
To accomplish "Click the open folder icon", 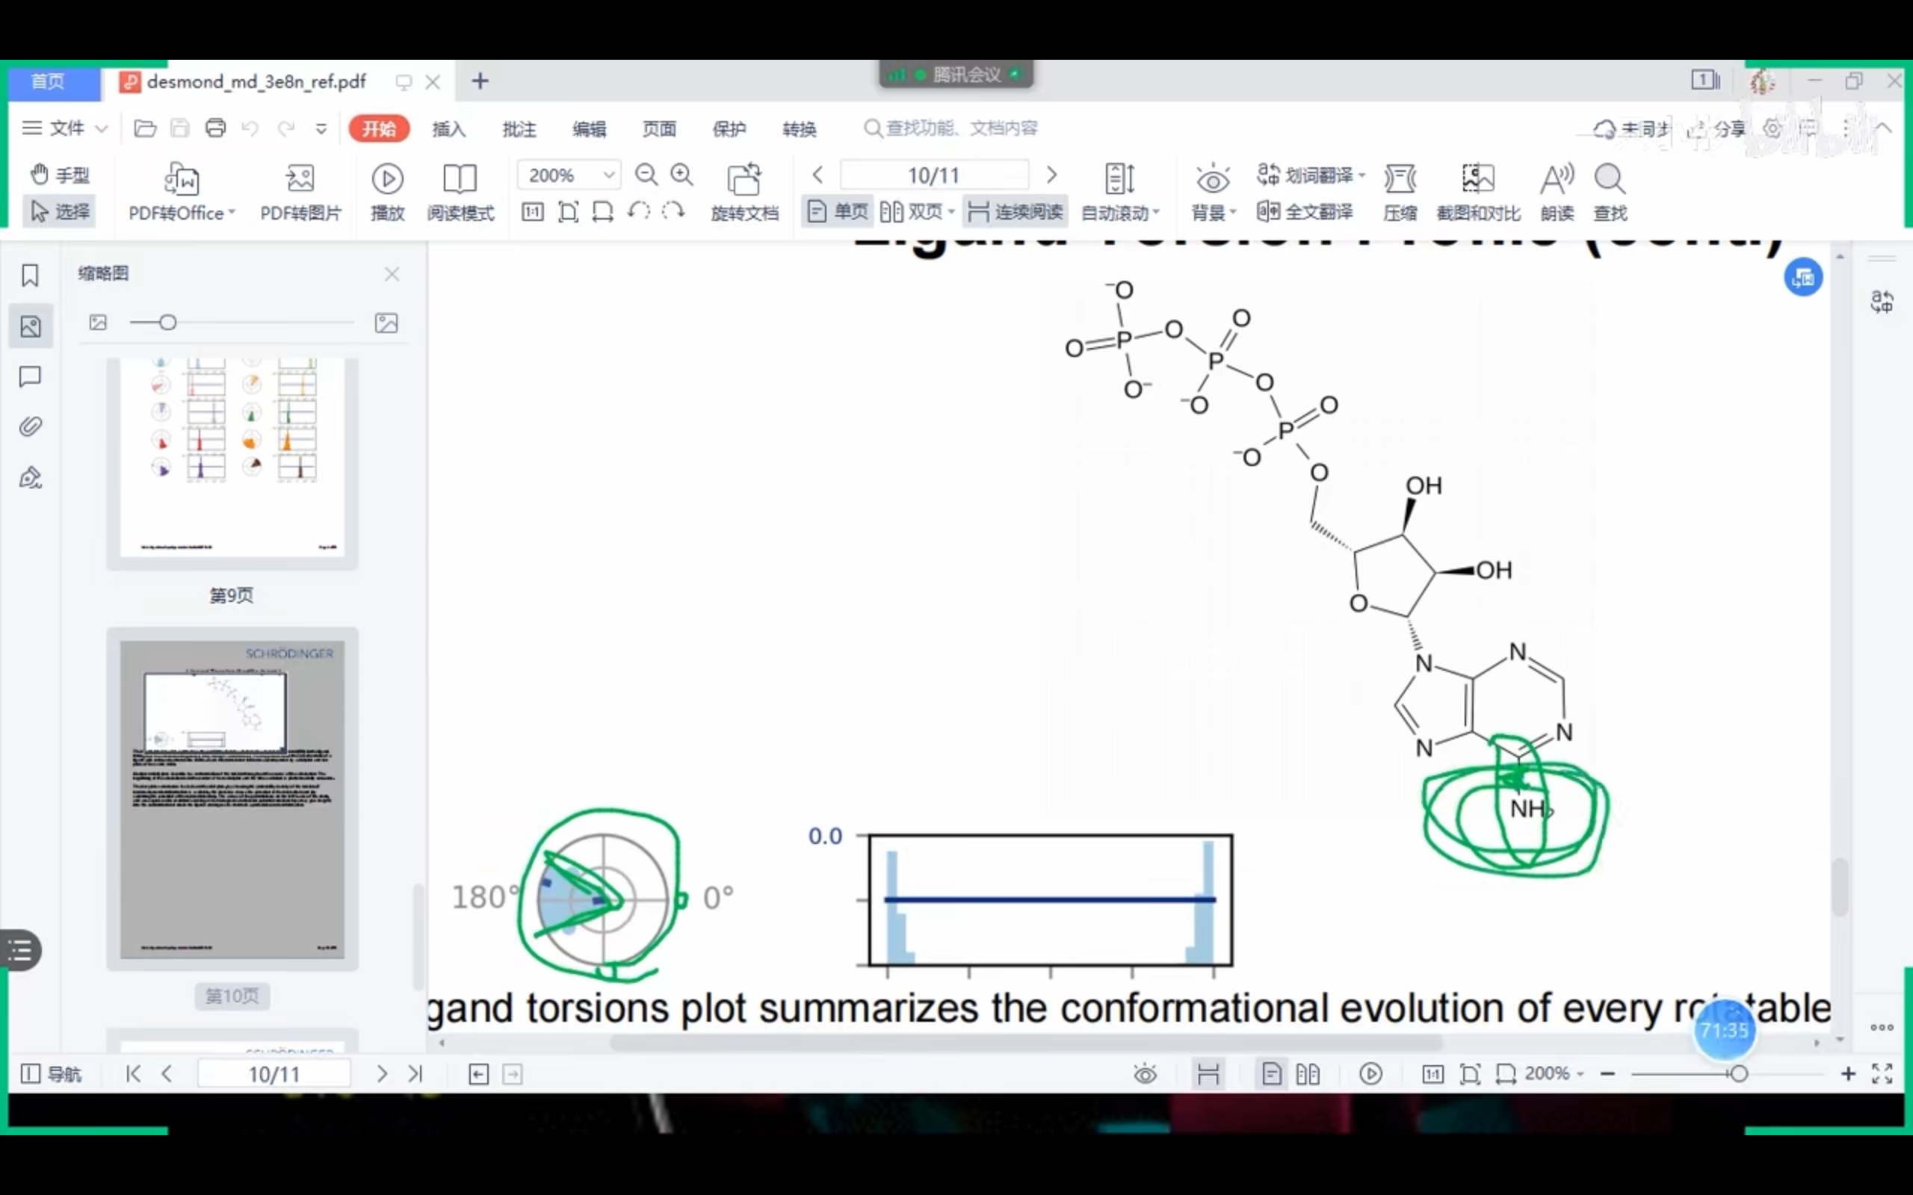I will click(145, 128).
